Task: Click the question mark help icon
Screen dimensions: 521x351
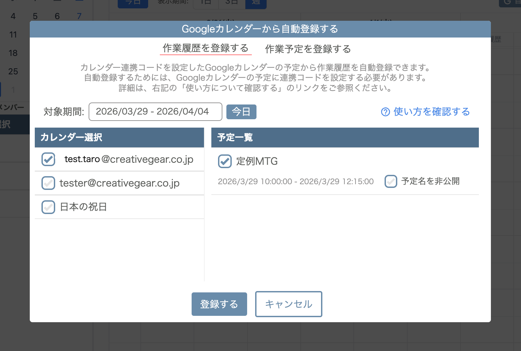Action: (x=385, y=112)
